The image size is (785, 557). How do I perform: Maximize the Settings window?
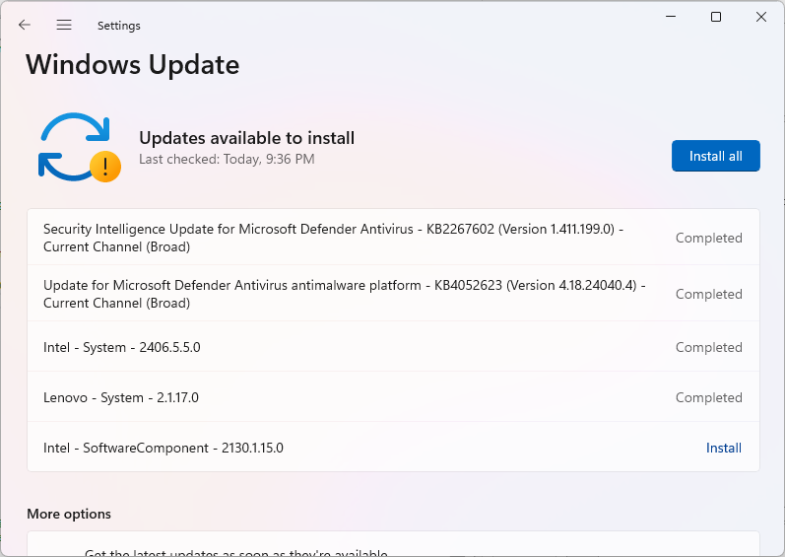(x=716, y=17)
